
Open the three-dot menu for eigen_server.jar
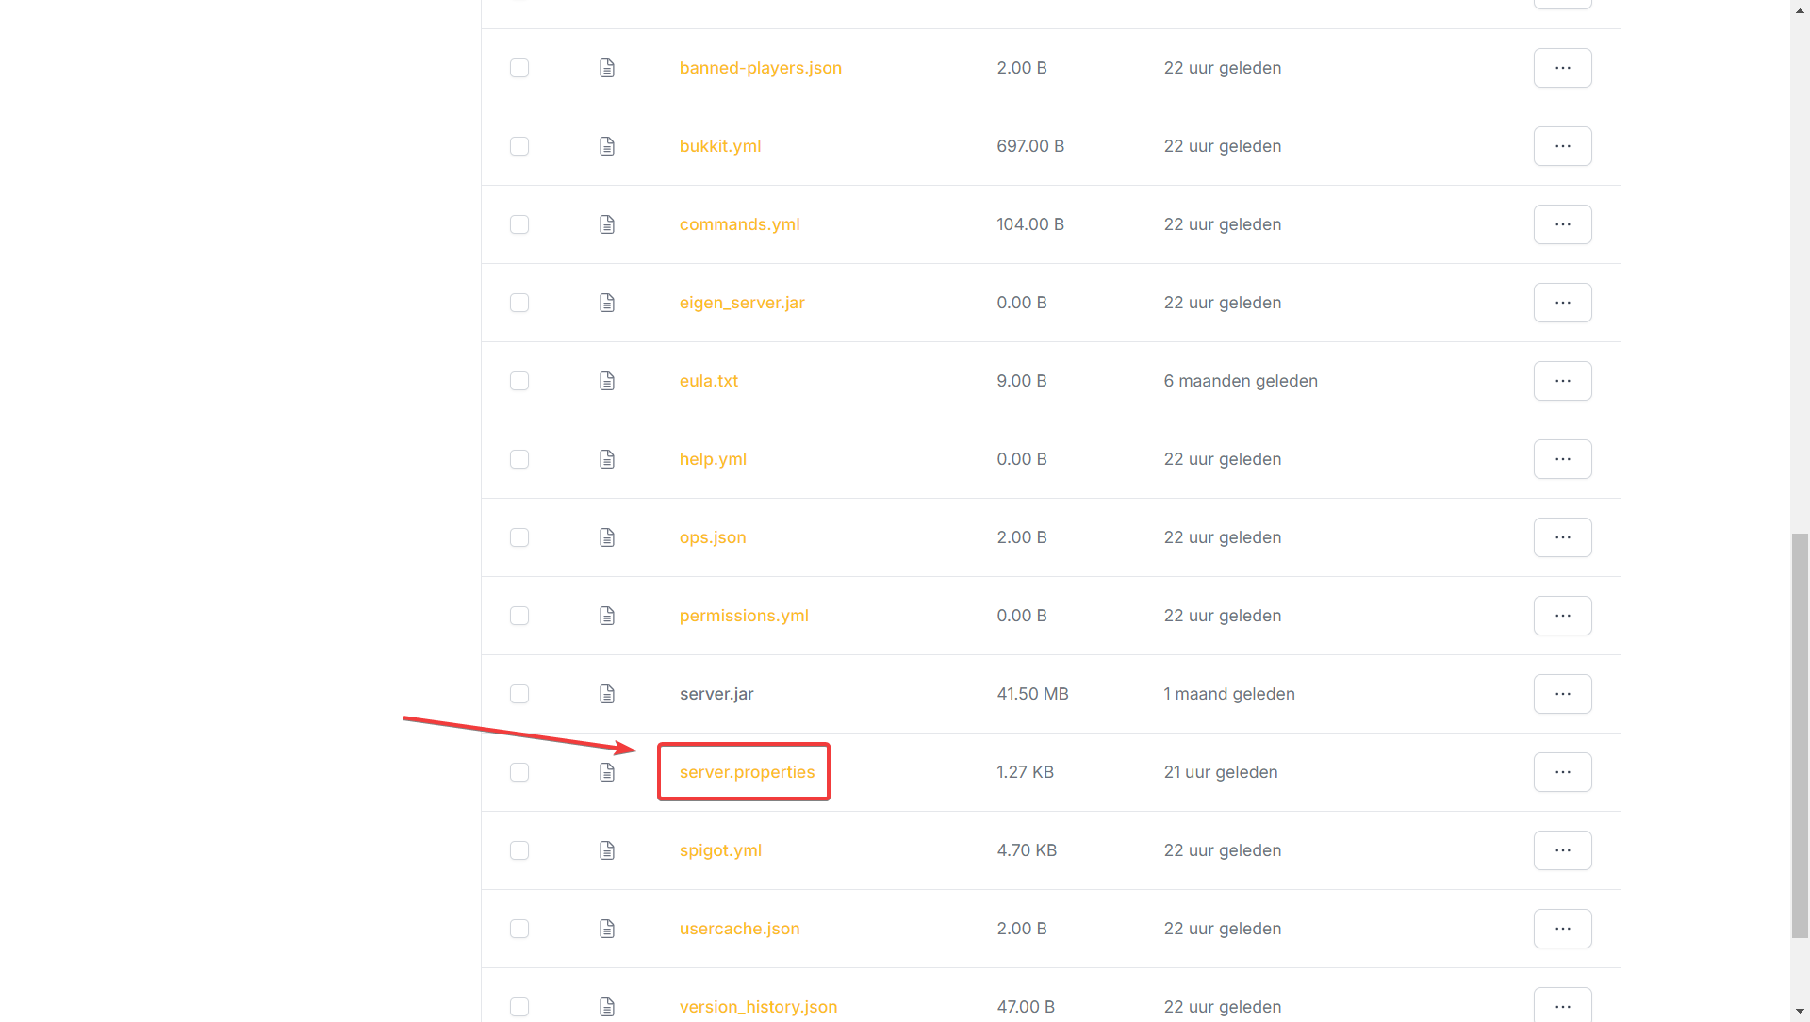[1562, 303]
